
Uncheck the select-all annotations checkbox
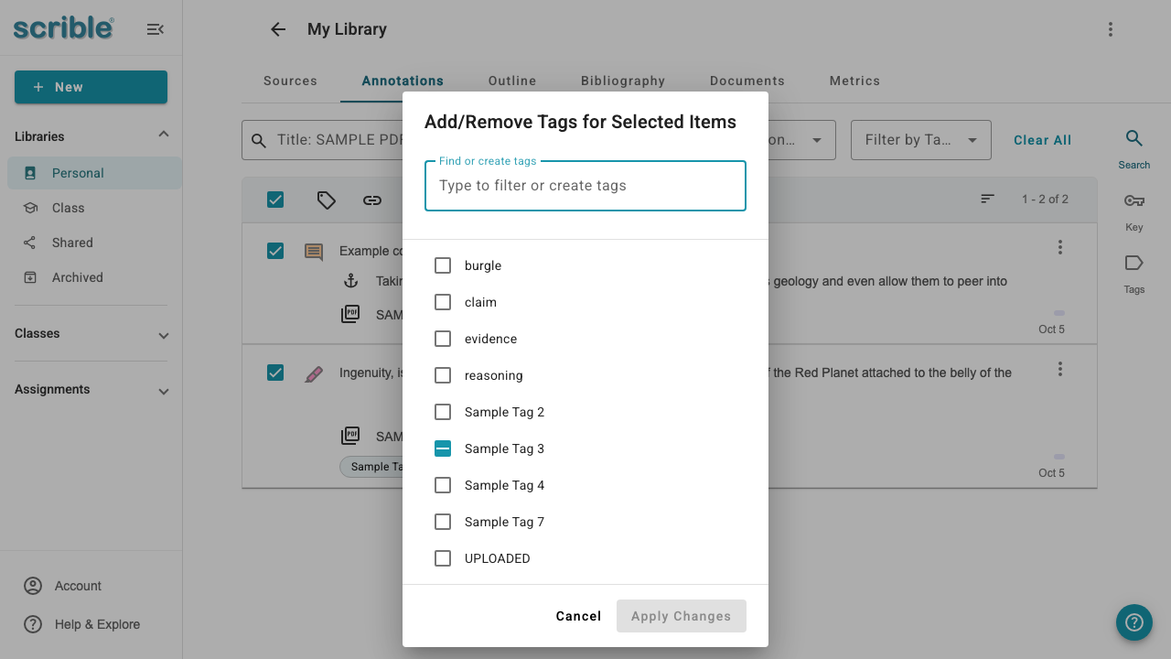click(x=275, y=200)
